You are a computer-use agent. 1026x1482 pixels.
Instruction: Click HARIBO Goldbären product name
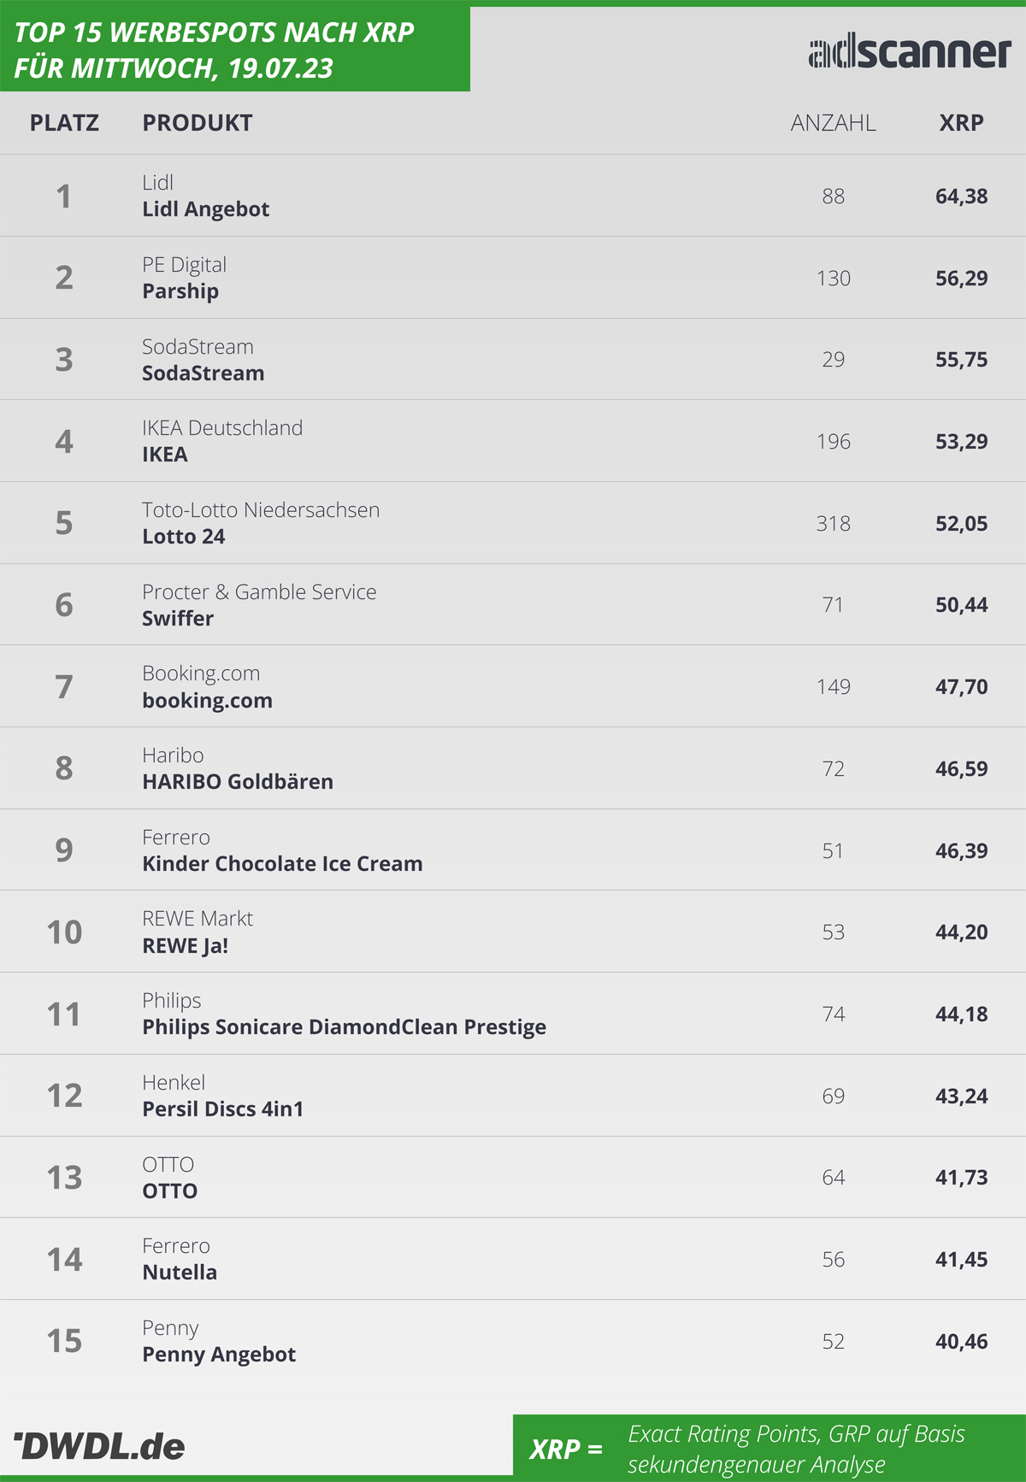click(238, 782)
